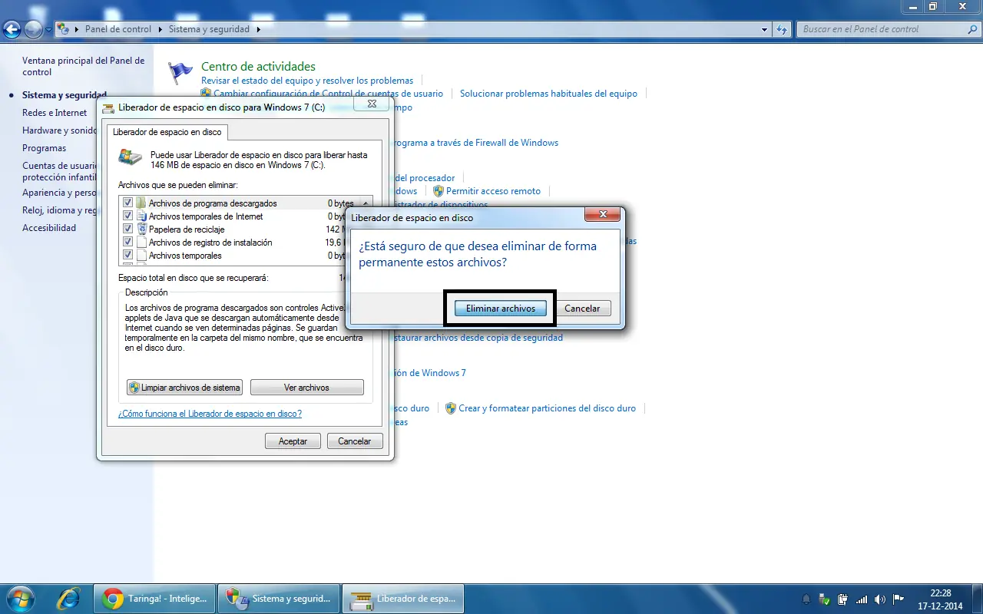Expand the arrow after Sistema y seguridad breadcrumb
This screenshot has width=983, height=614.
click(x=258, y=29)
